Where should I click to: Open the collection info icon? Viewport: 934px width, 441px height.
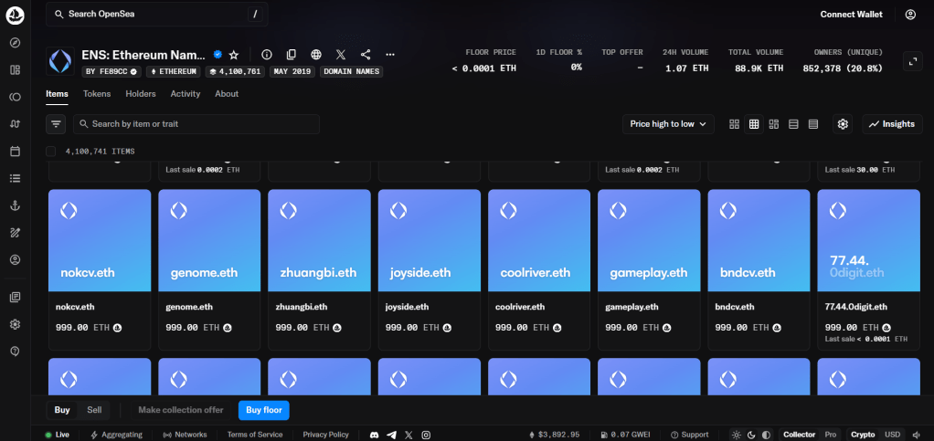(x=267, y=55)
